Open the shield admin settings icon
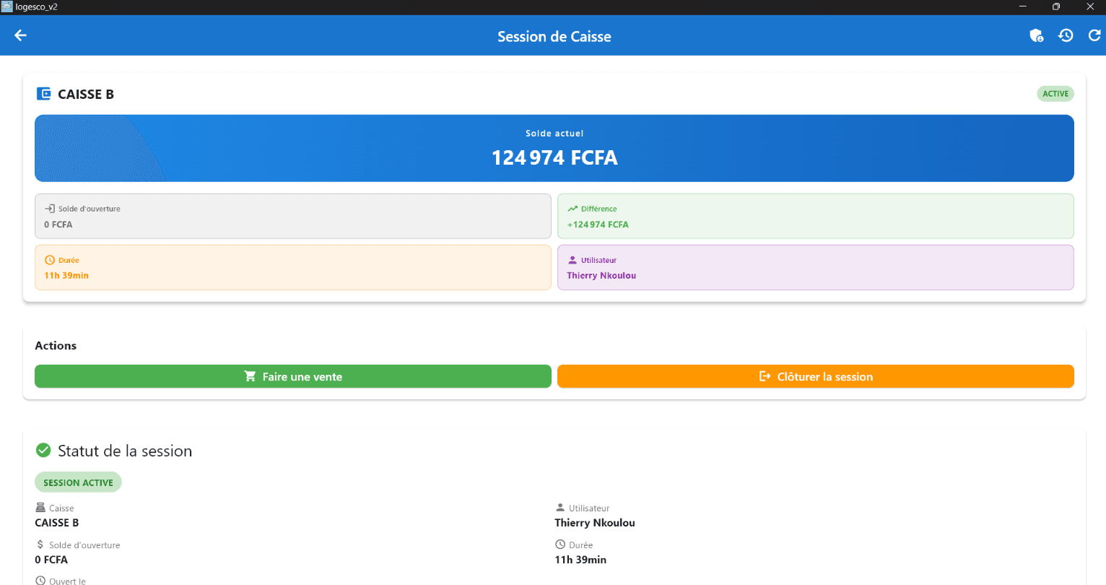The image size is (1106, 585). coord(1036,35)
